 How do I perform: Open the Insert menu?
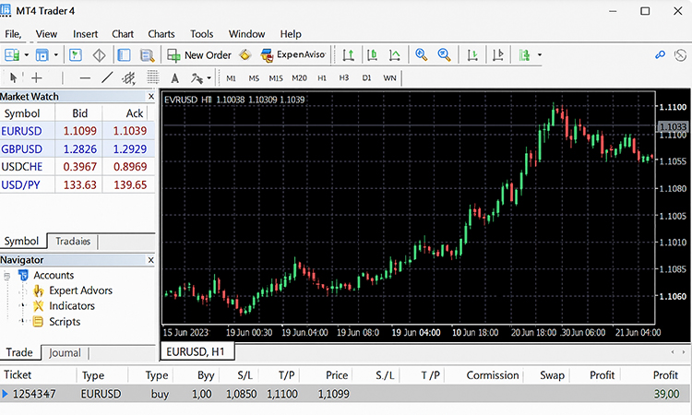click(85, 34)
